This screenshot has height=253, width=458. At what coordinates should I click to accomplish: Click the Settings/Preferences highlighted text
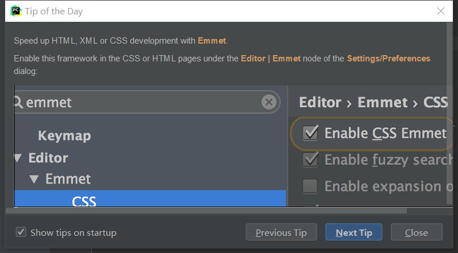coord(388,59)
